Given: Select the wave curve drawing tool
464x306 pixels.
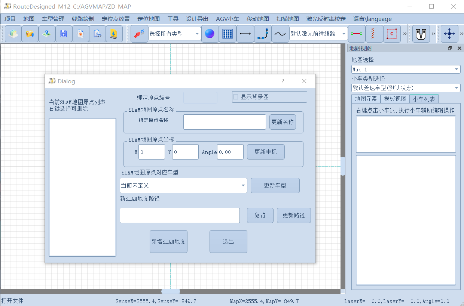Looking at the screenshot, I should click(x=280, y=33).
